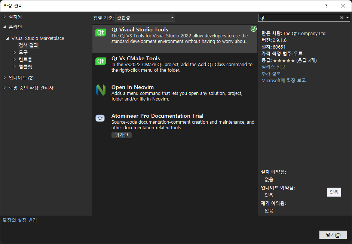Expand the 업데이트 (2) node
The image size is (352, 244).
(x=4, y=78)
